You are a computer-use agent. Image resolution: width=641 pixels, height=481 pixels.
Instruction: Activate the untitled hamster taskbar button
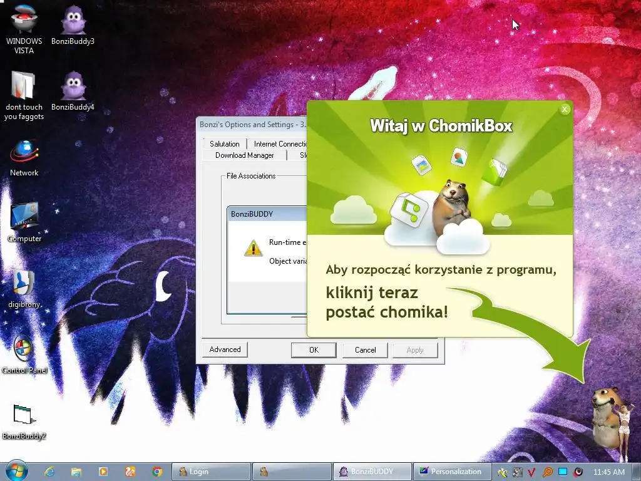click(x=292, y=472)
